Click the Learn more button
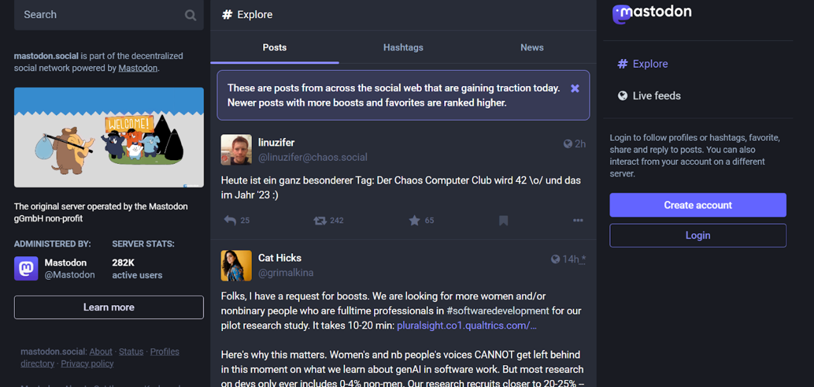This screenshot has width=814, height=387. click(x=109, y=307)
